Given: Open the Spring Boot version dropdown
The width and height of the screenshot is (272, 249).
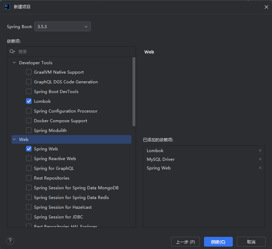Looking at the screenshot, I should (x=62, y=27).
